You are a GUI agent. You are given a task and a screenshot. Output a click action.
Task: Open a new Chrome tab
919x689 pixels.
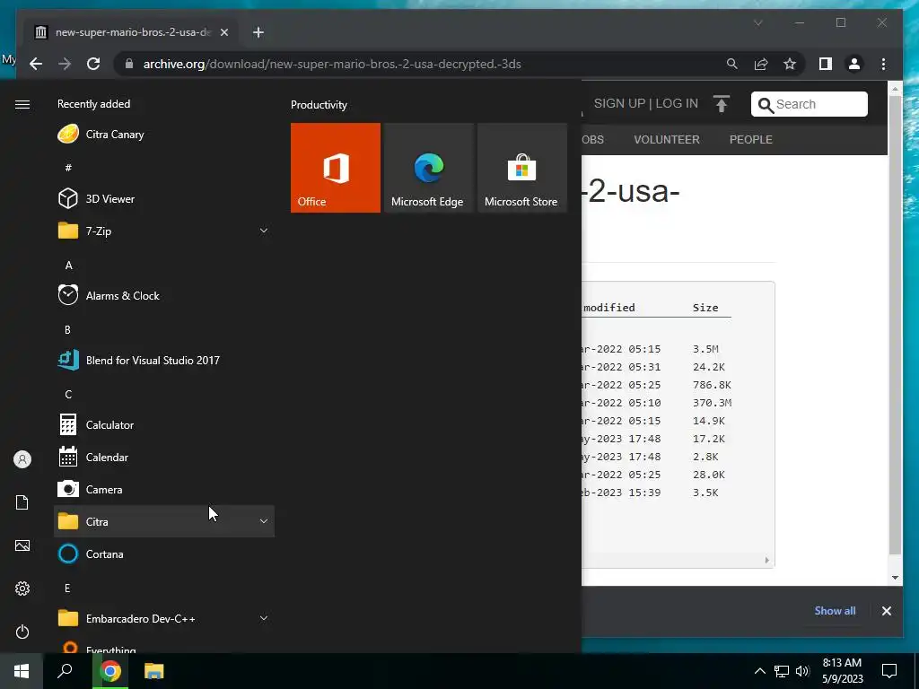coord(258,32)
